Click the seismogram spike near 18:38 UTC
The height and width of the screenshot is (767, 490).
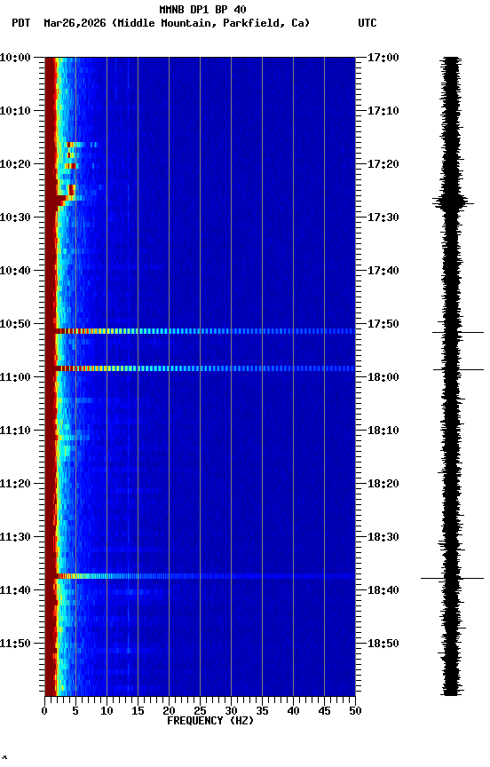452,578
